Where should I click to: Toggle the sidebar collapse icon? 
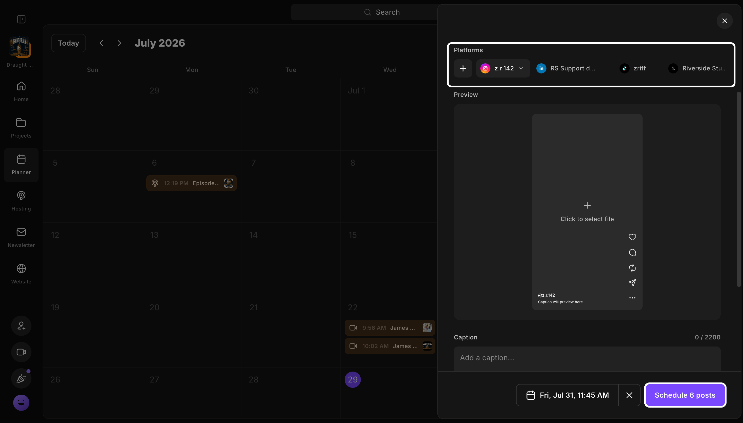pyautogui.click(x=21, y=19)
